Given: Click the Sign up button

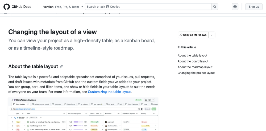Looking at the screenshot, I should (254, 7).
